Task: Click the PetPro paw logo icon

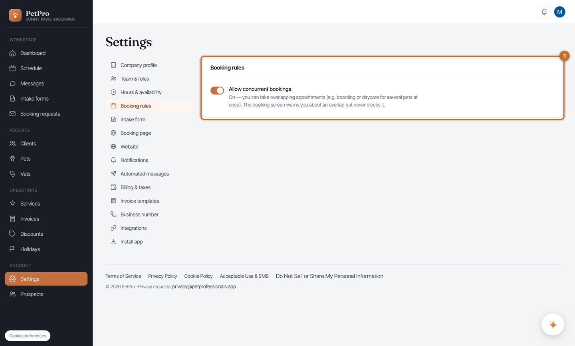Action: tap(15, 15)
